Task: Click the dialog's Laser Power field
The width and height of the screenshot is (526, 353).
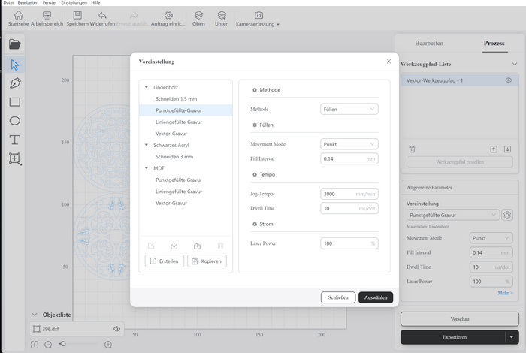Action: click(x=349, y=243)
